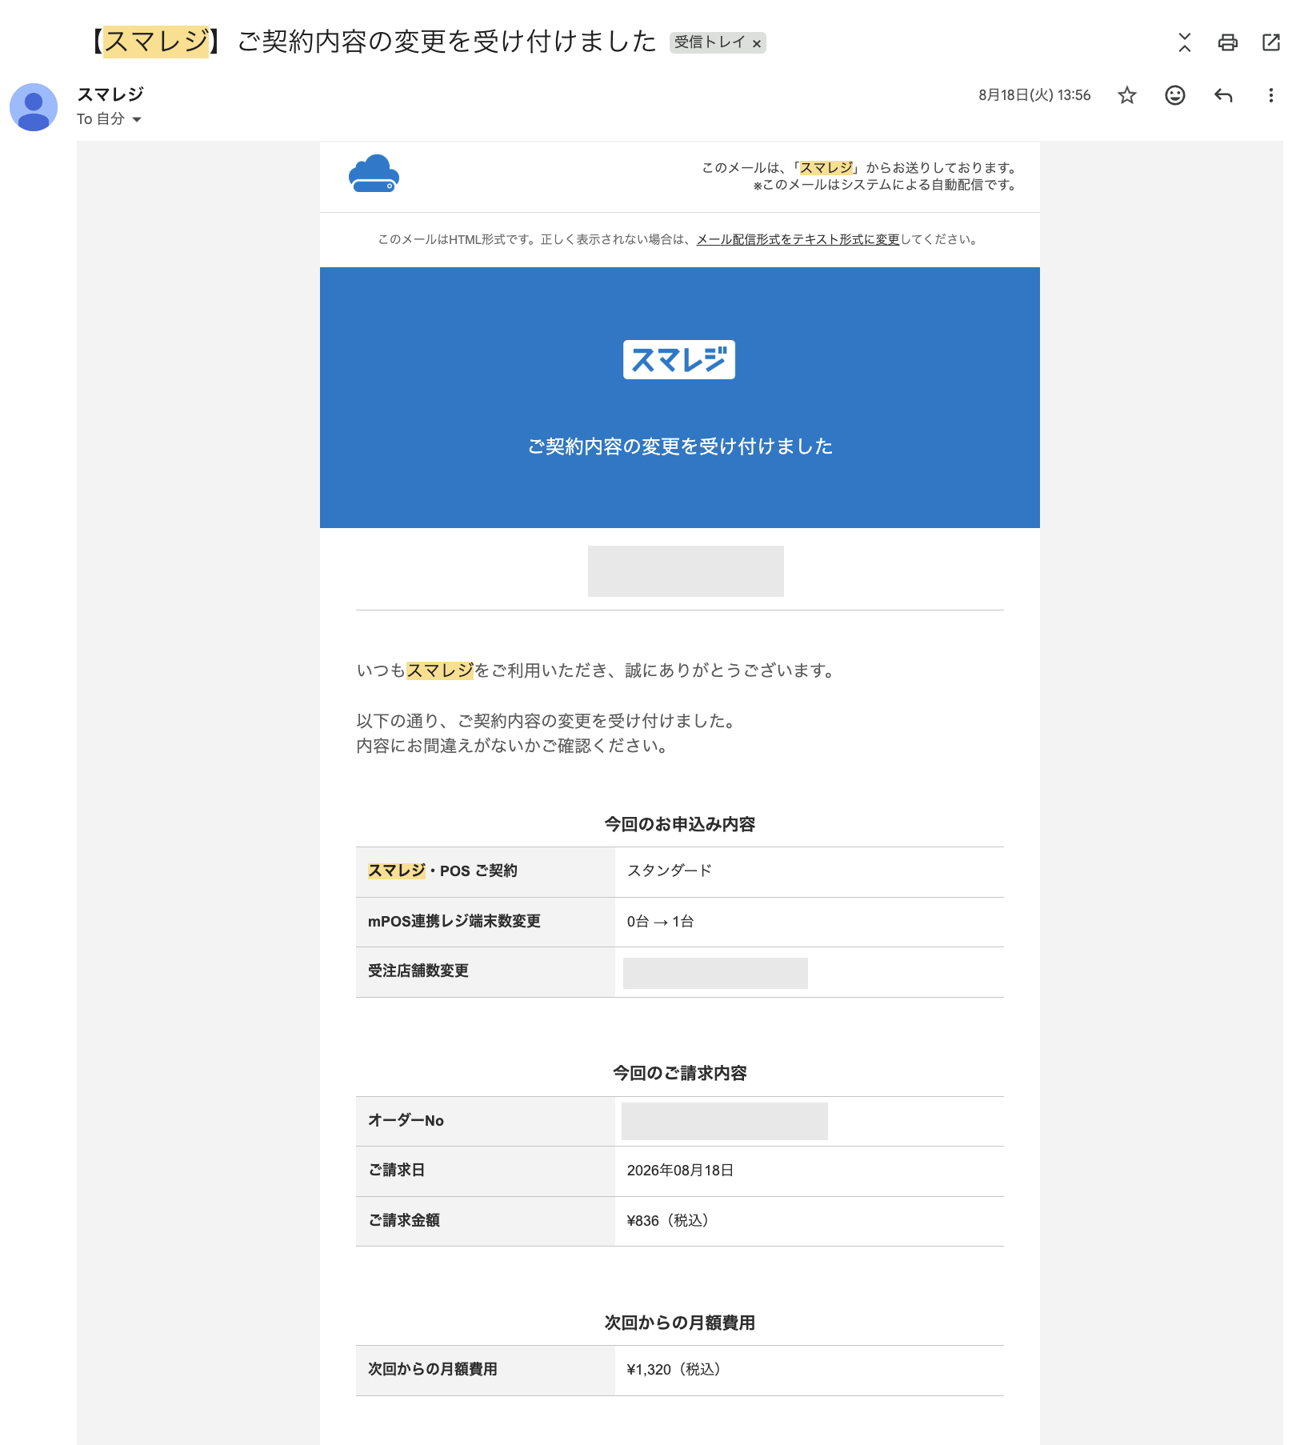This screenshot has width=1296, height=1445.
Task: Click the 受注店舗数変更 row label
Action: point(418,971)
